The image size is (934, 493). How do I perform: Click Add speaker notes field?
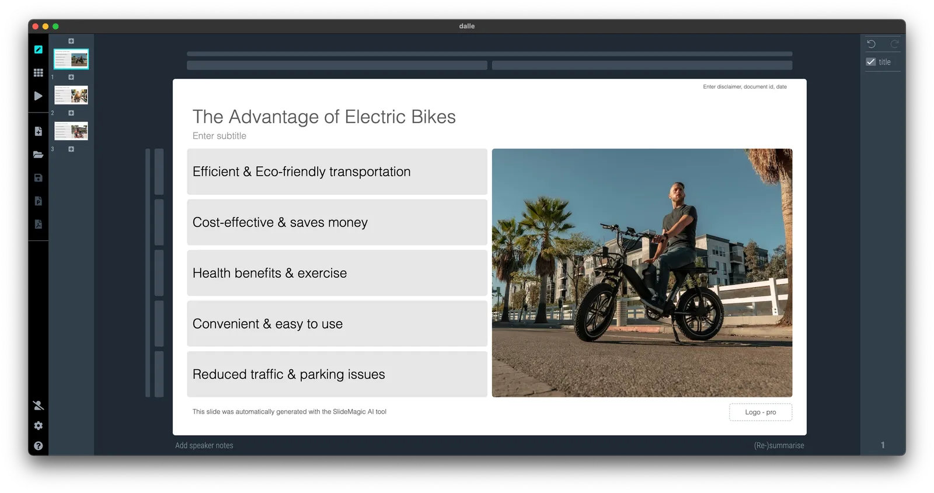(204, 446)
